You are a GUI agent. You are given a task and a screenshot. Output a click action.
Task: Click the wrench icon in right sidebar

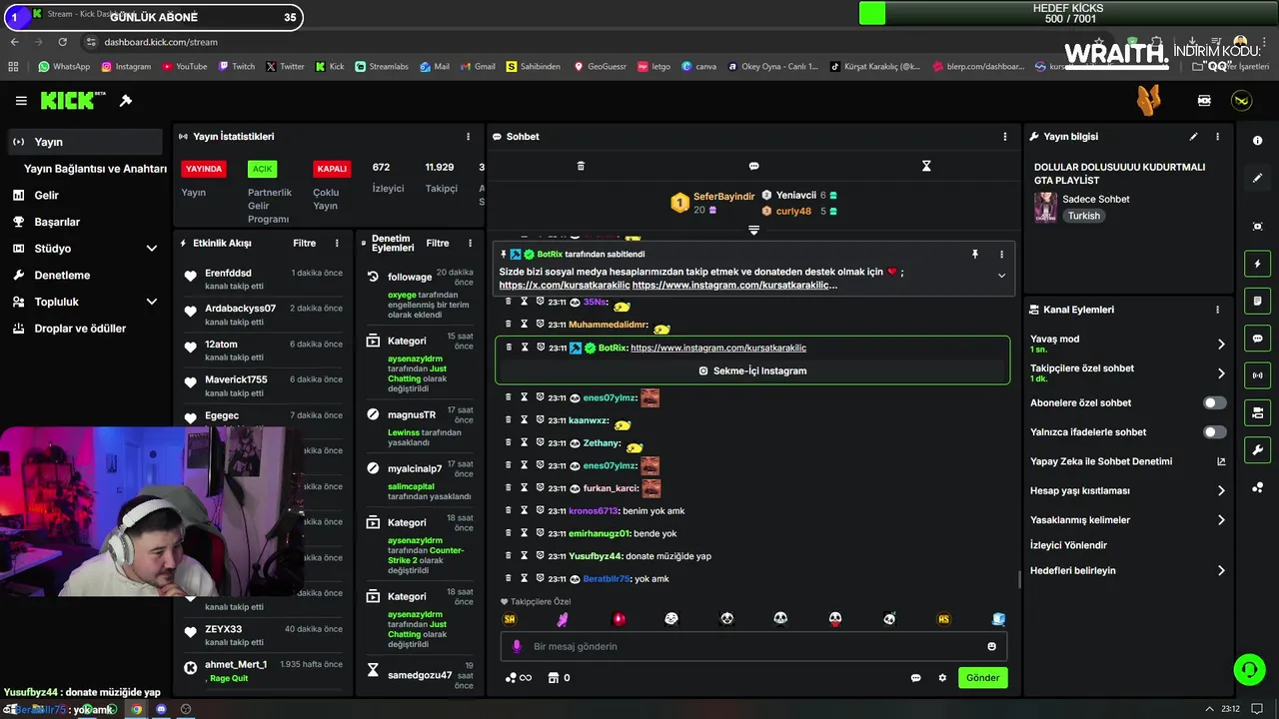[1257, 450]
